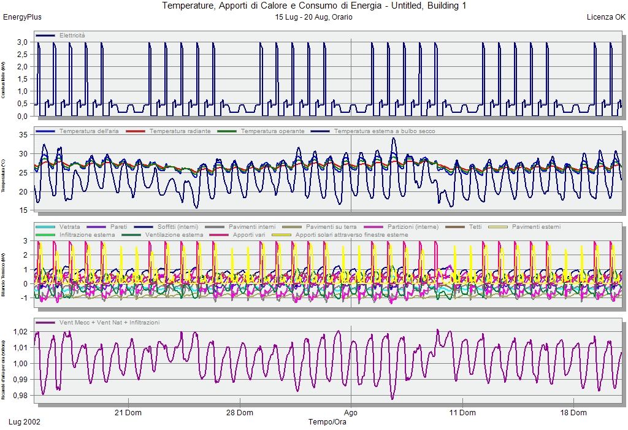Click the 'Pareti' legend label
Screen dimensions: 628x430
[x=118, y=227]
